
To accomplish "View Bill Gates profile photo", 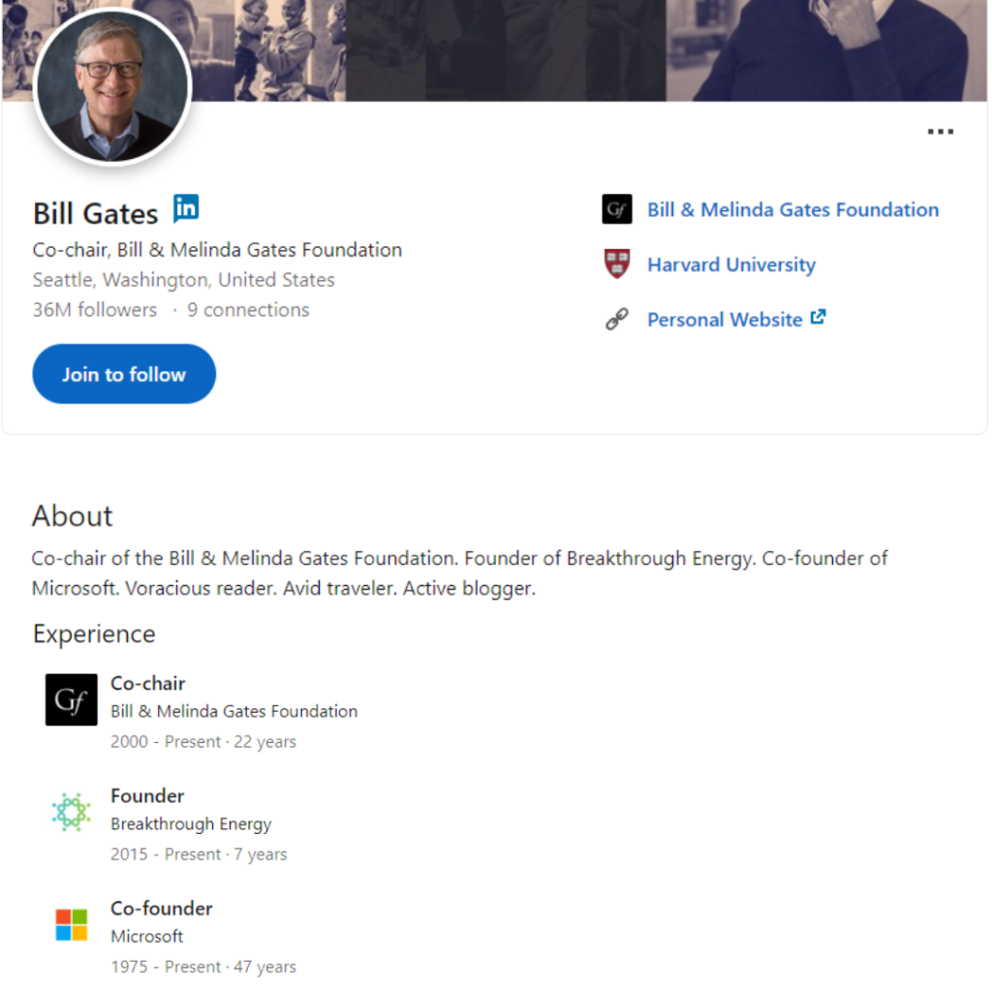I will click(112, 86).
